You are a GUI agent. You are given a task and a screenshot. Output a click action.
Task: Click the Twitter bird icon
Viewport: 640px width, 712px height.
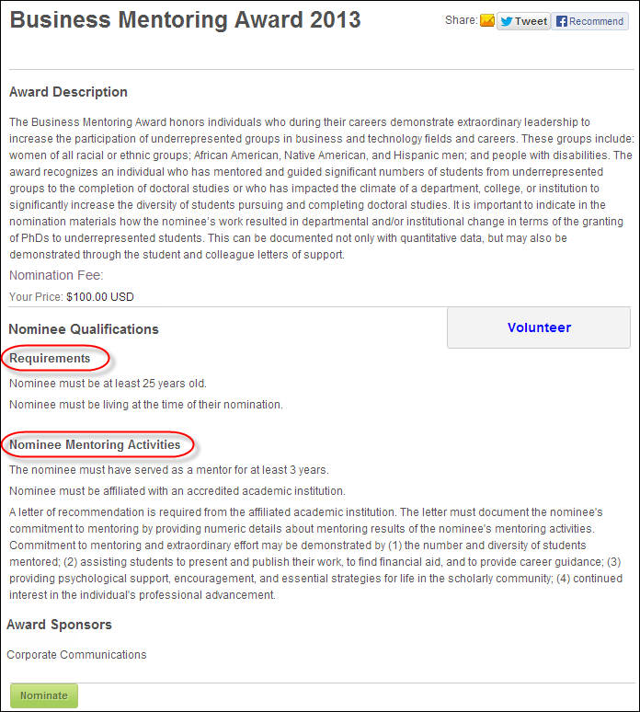tap(507, 21)
